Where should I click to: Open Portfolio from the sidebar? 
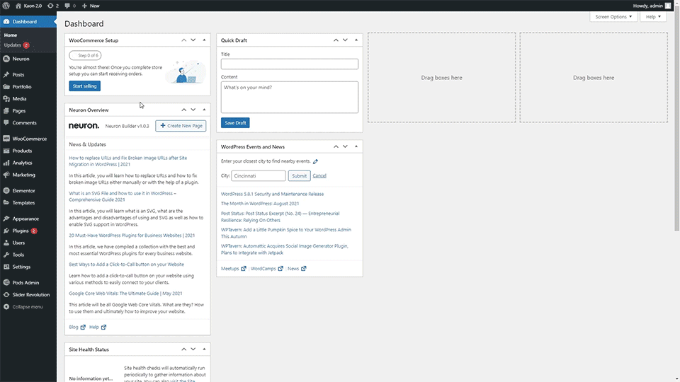point(28,86)
